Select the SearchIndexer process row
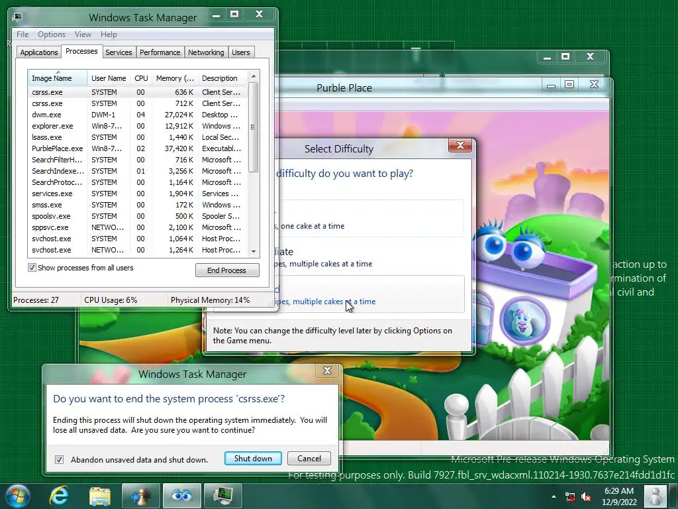Image resolution: width=678 pixels, height=509 pixels. [x=138, y=171]
